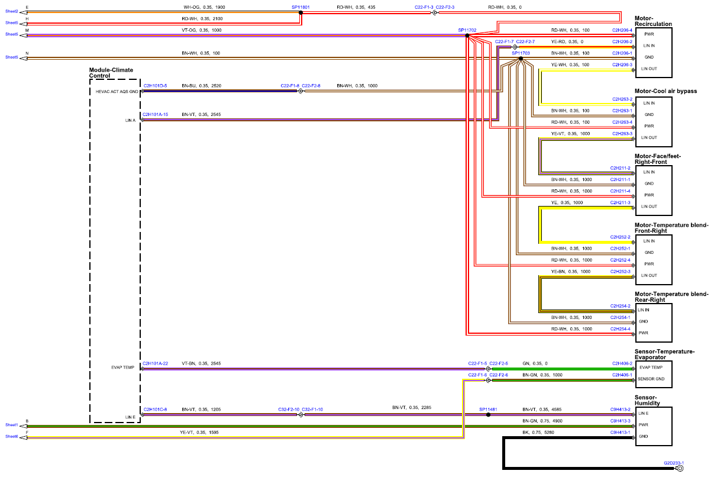
Task: Click the Sensor-Temperature-Evaporator title
Action: click(x=664, y=354)
